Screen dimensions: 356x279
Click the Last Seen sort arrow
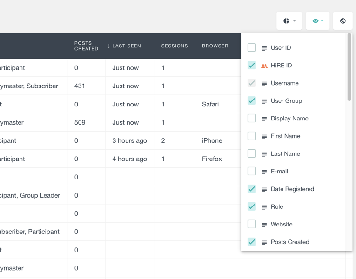pos(109,46)
